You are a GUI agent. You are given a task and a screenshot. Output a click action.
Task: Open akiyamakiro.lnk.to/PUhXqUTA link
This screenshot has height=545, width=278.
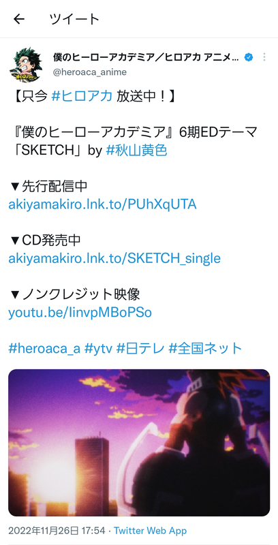click(x=102, y=204)
